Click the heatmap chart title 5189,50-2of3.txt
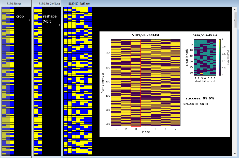 [x=146, y=35]
